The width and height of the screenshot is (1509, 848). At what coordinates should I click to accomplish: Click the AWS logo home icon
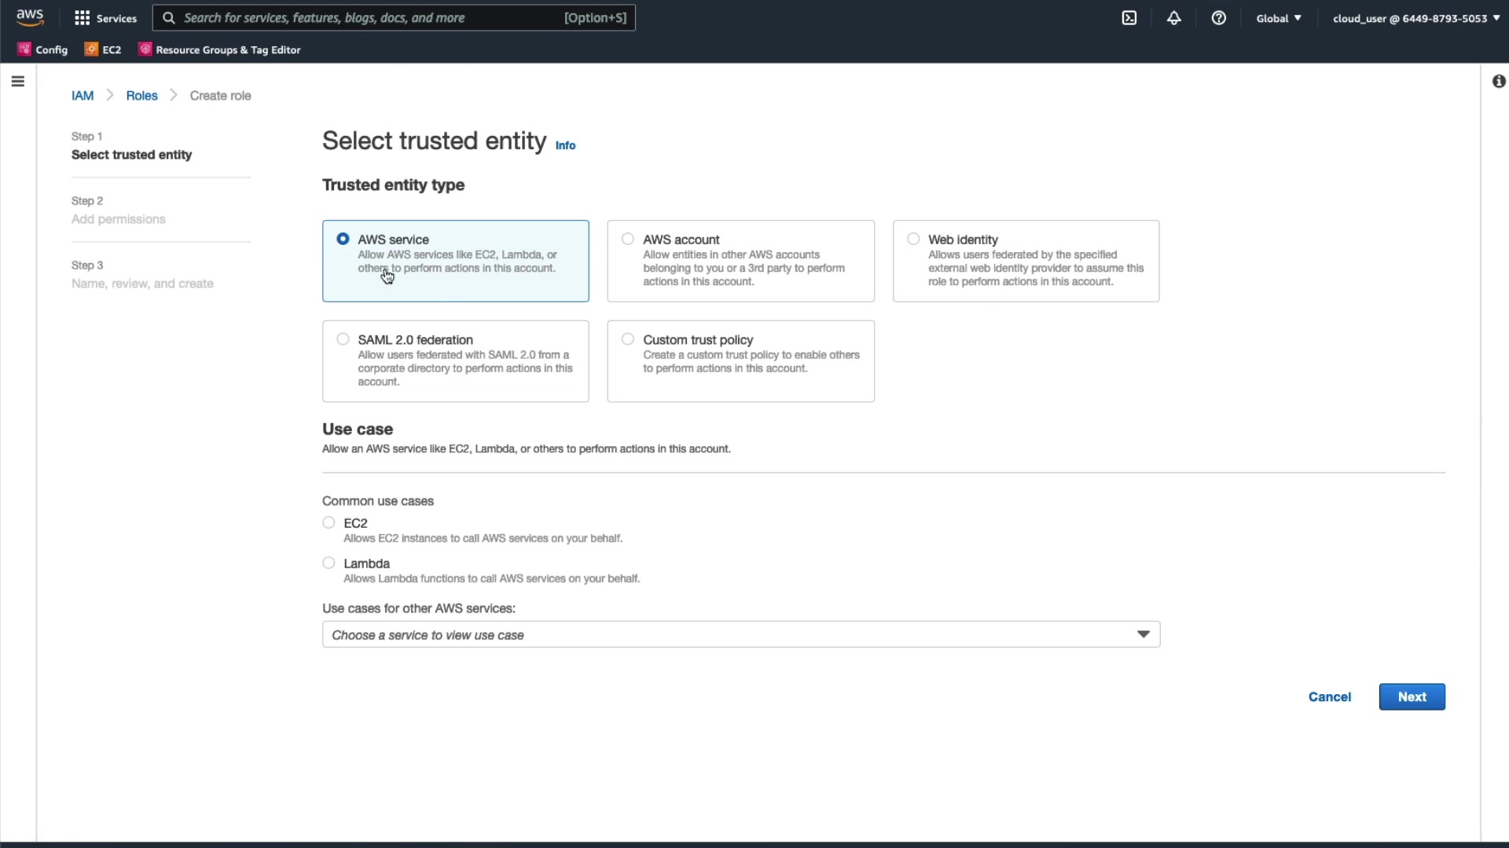(30, 17)
